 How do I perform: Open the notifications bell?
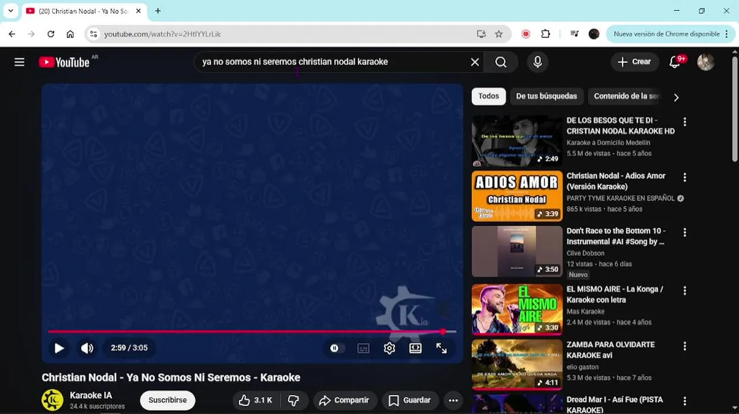point(675,62)
